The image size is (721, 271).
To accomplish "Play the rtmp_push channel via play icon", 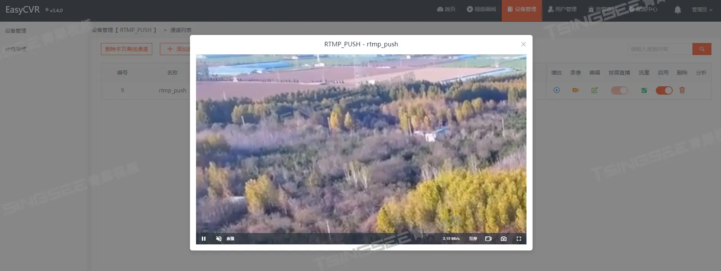I will pyautogui.click(x=557, y=90).
